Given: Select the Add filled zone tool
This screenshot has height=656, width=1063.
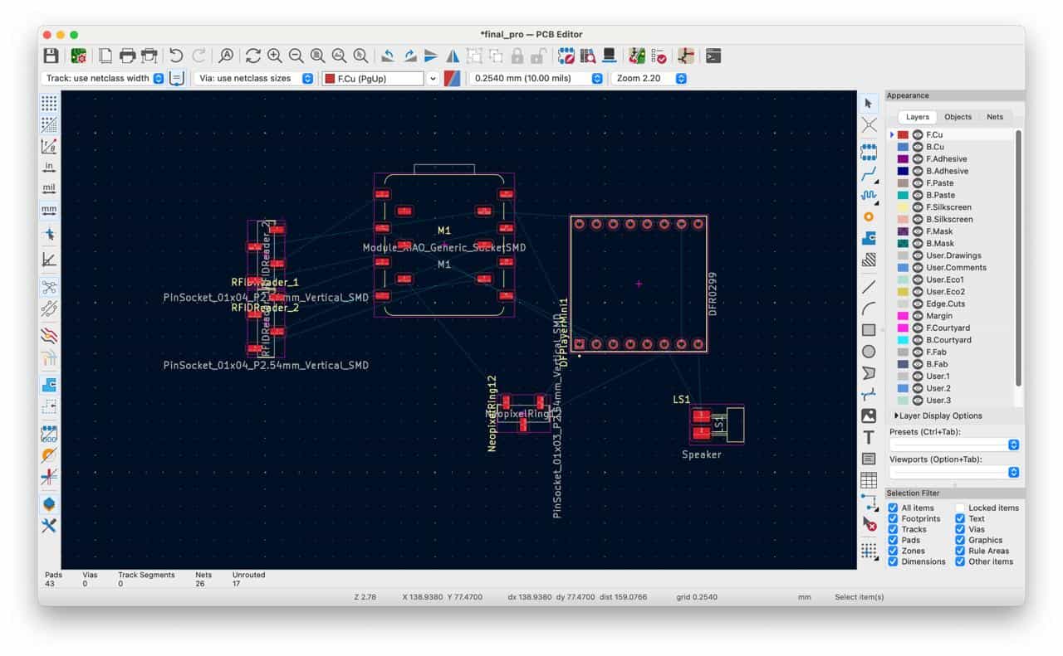Looking at the screenshot, I should pos(869,239).
